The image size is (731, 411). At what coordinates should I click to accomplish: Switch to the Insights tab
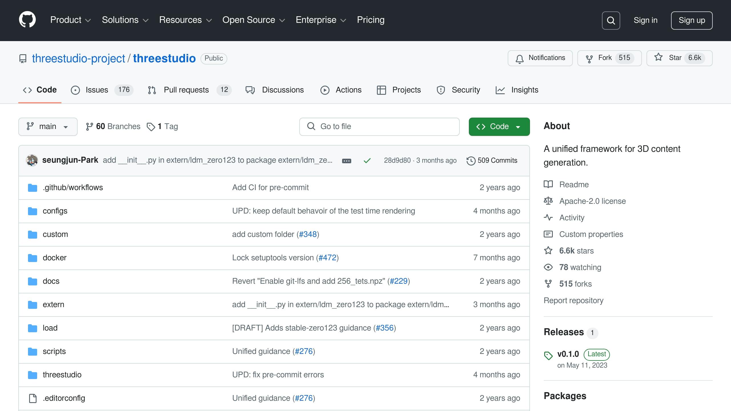[x=517, y=90]
